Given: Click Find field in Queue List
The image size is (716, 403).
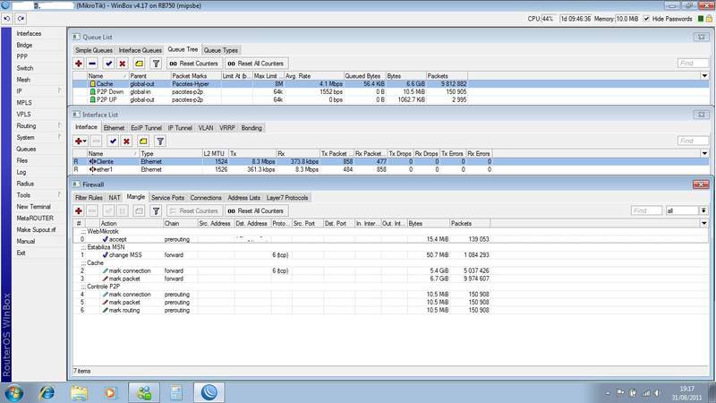Looking at the screenshot, I should click(x=693, y=63).
